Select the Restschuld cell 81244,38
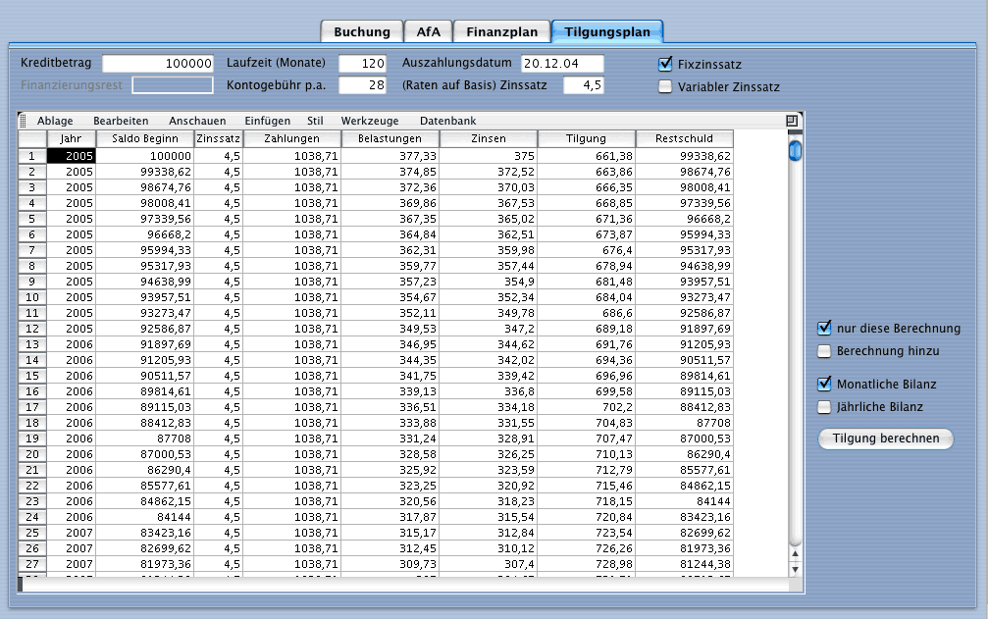Image resolution: width=988 pixels, height=619 pixels. tap(684, 564)
